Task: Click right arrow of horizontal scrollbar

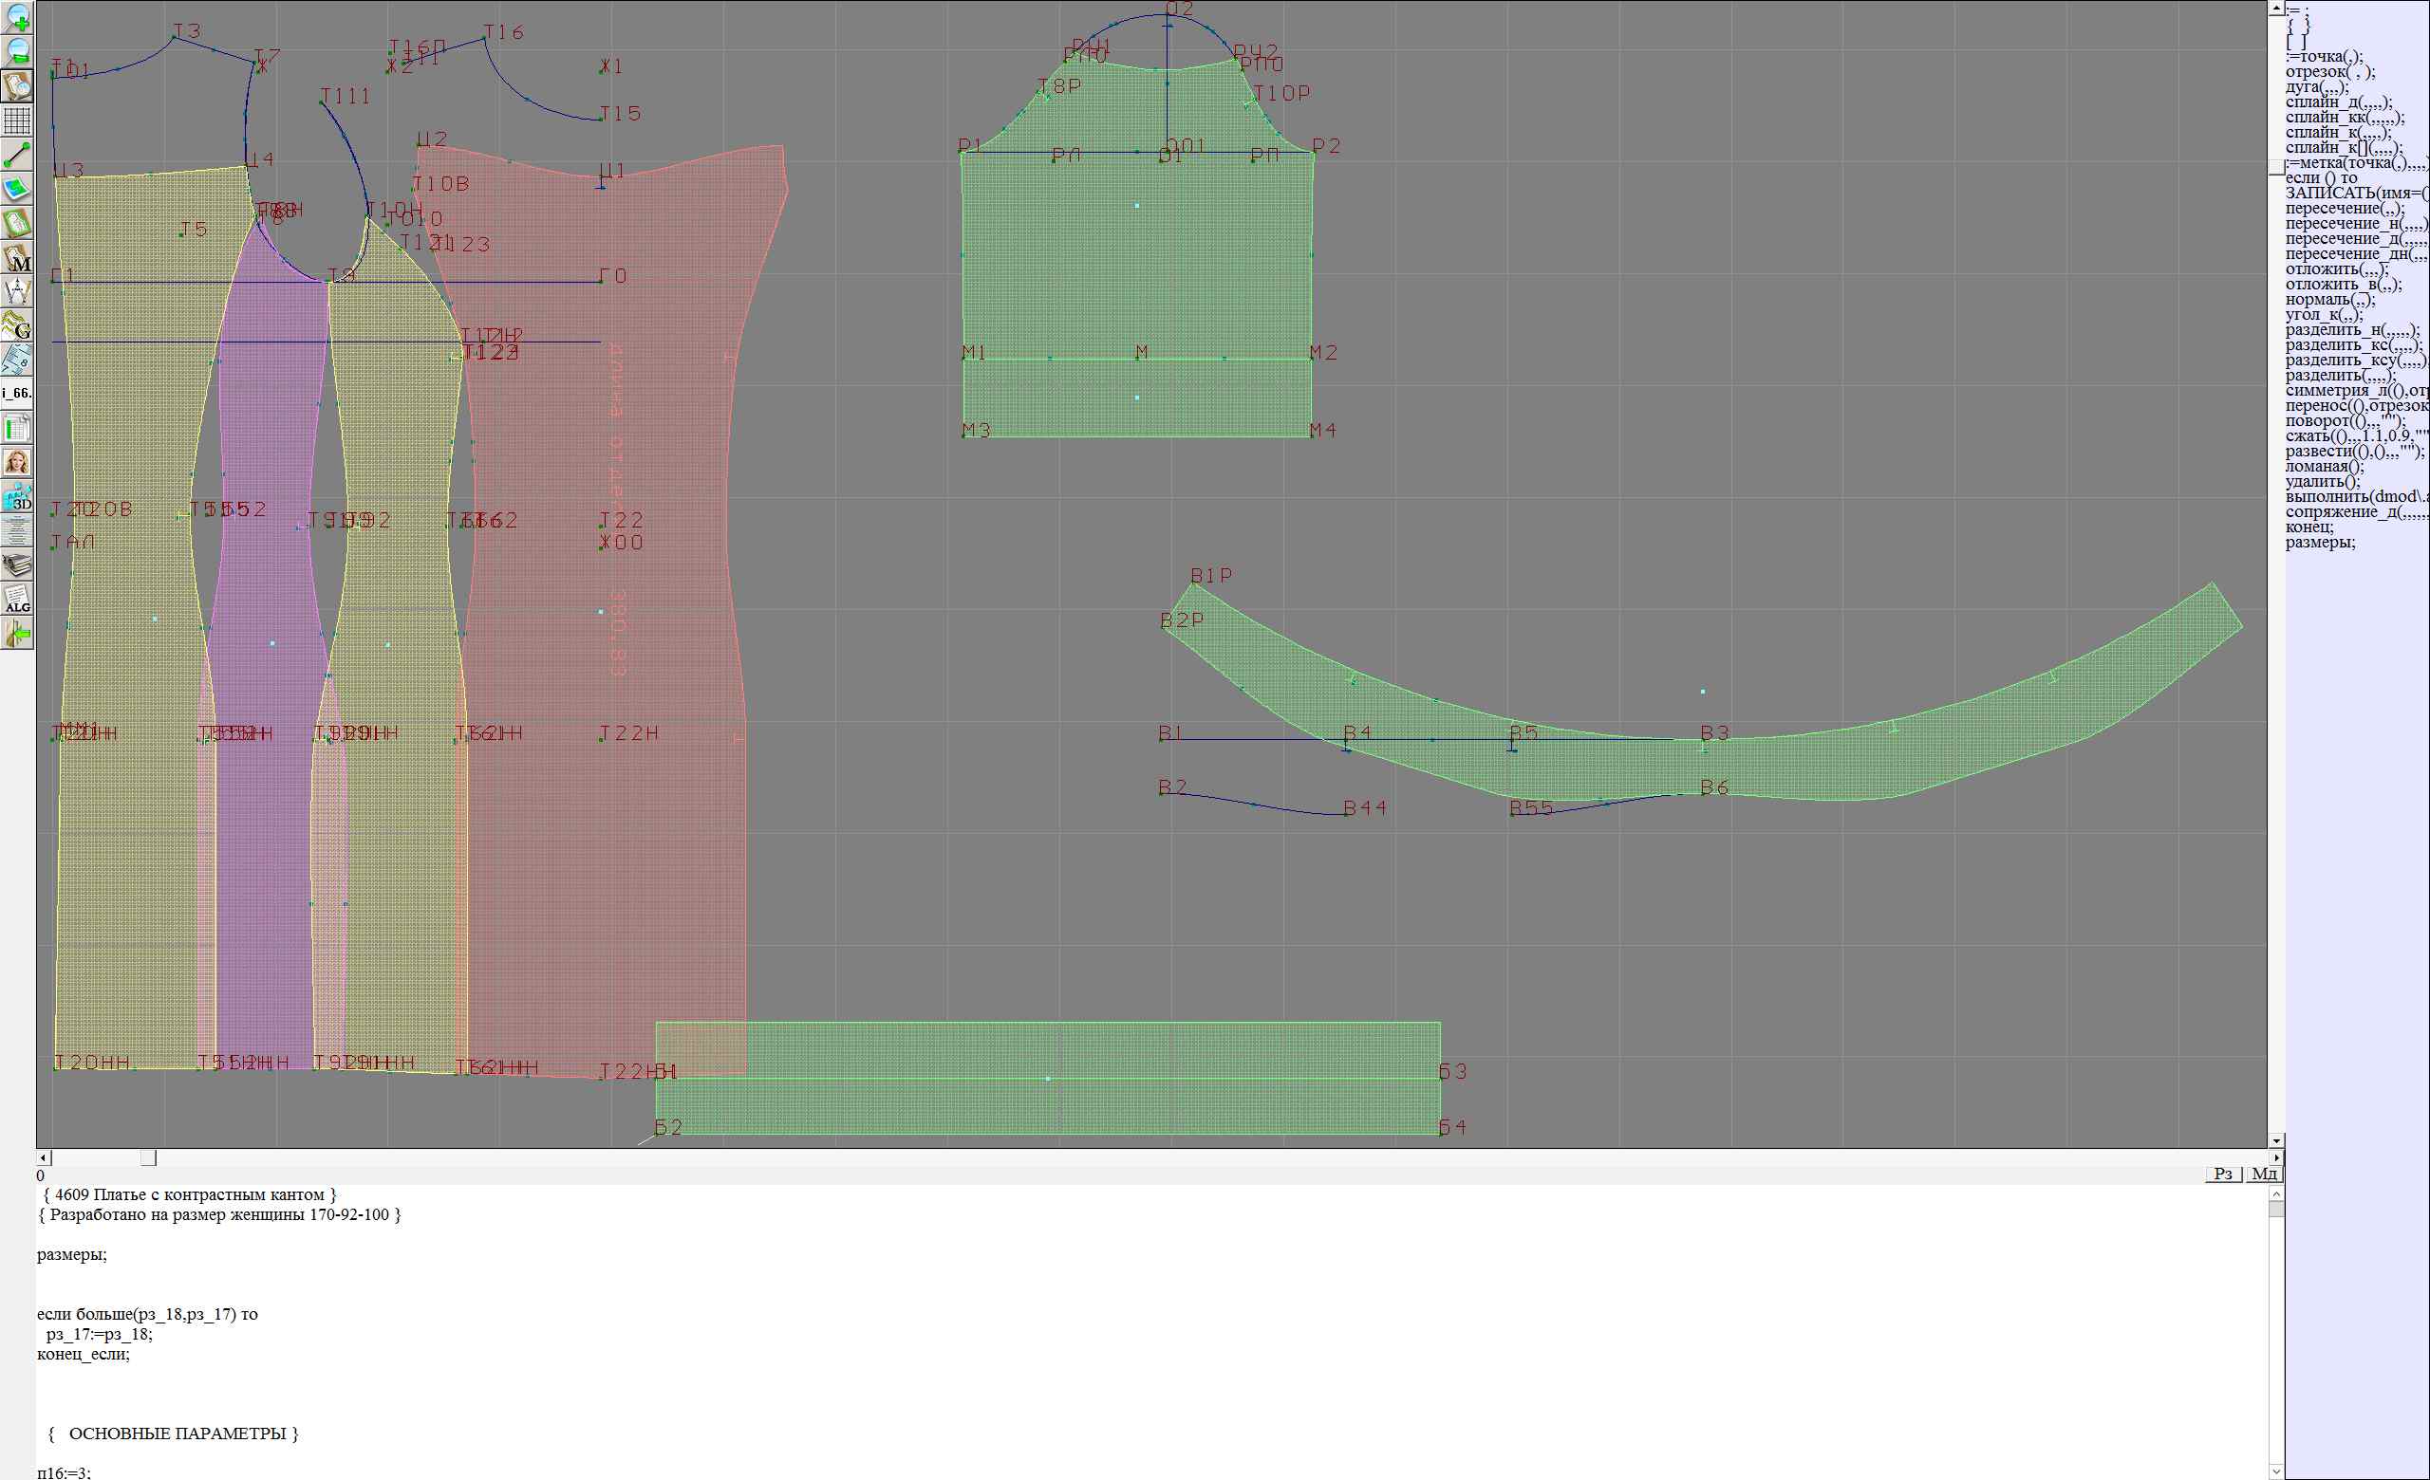Action: (2276, 1157)
